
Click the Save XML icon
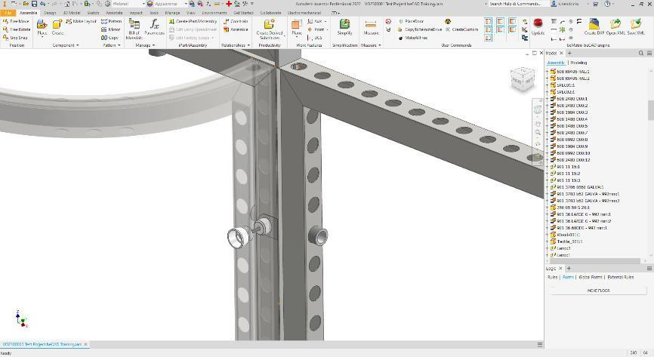tap(635, 28)
